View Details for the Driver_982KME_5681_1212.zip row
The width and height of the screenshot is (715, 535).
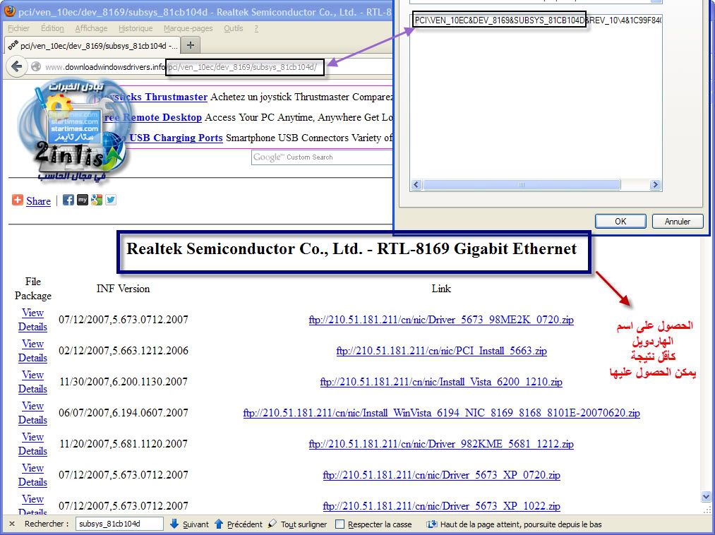33,444
